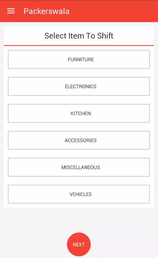Image resolution: width=158 pixels, height=258 pixels.
Task: Click the red divider under heading
Action: (x=79, y=45)
